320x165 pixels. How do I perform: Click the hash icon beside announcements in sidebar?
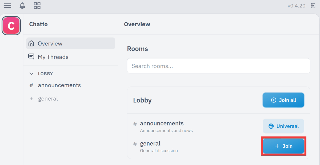[x=31, y=85]
